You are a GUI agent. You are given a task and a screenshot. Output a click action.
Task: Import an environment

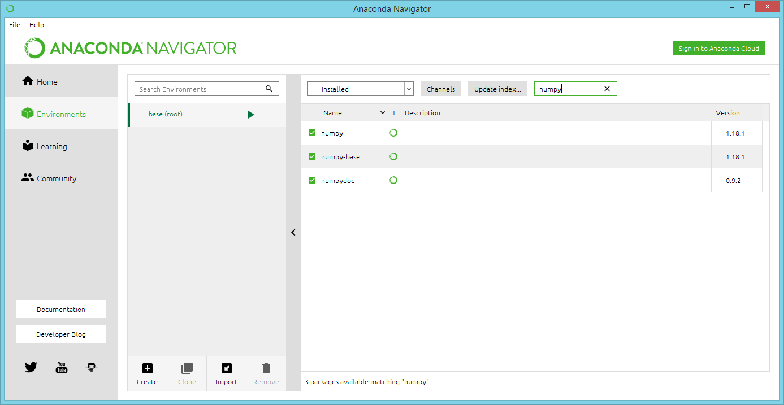pos(227,374)
